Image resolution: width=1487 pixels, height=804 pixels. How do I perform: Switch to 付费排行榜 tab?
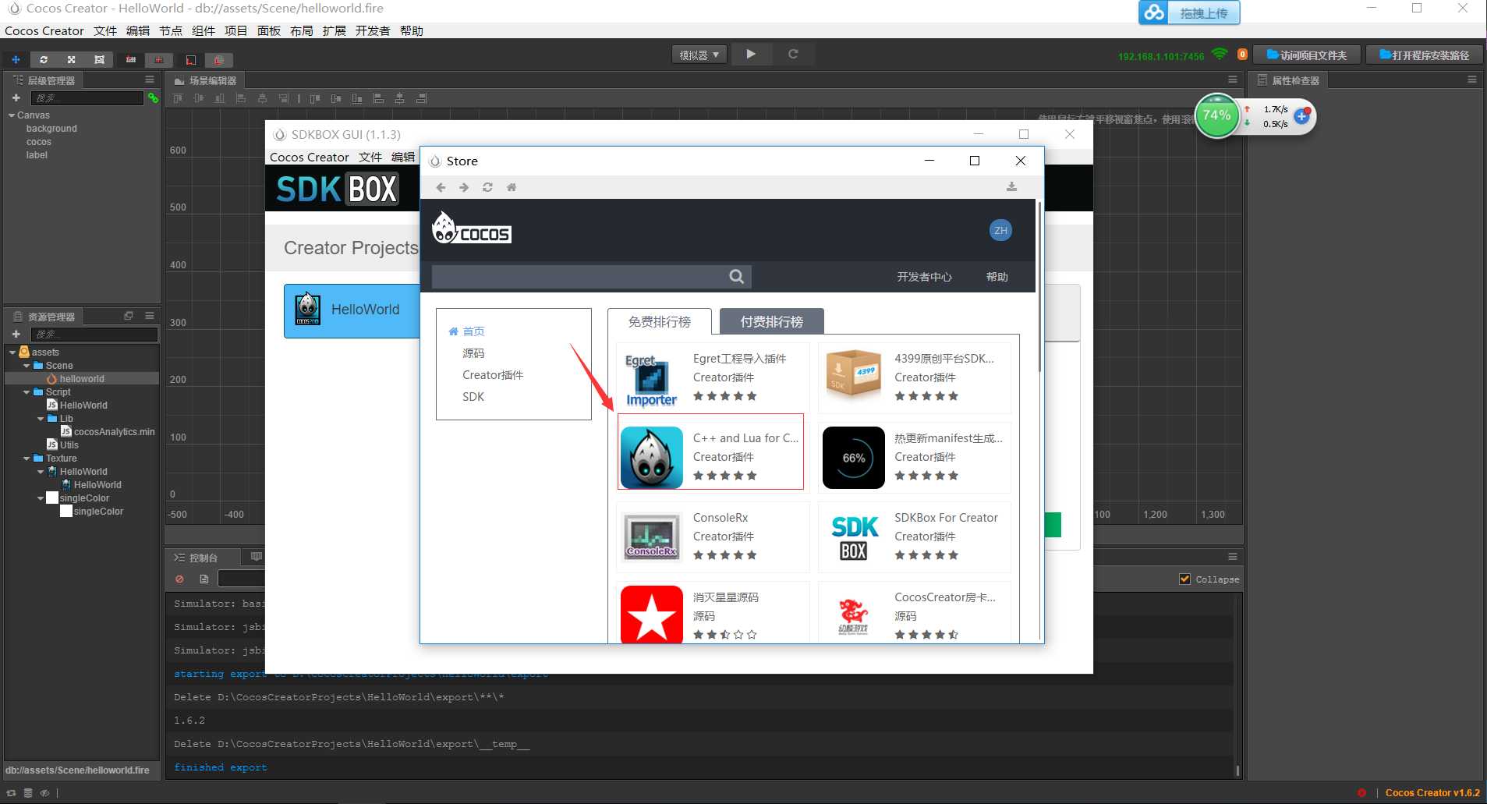coord(771,322)
